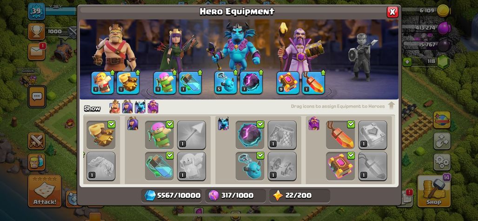Viewport: 478px width, 221px height.
Task: Toggle Archer Queen filter in Show row
Action: click(127, 107)
